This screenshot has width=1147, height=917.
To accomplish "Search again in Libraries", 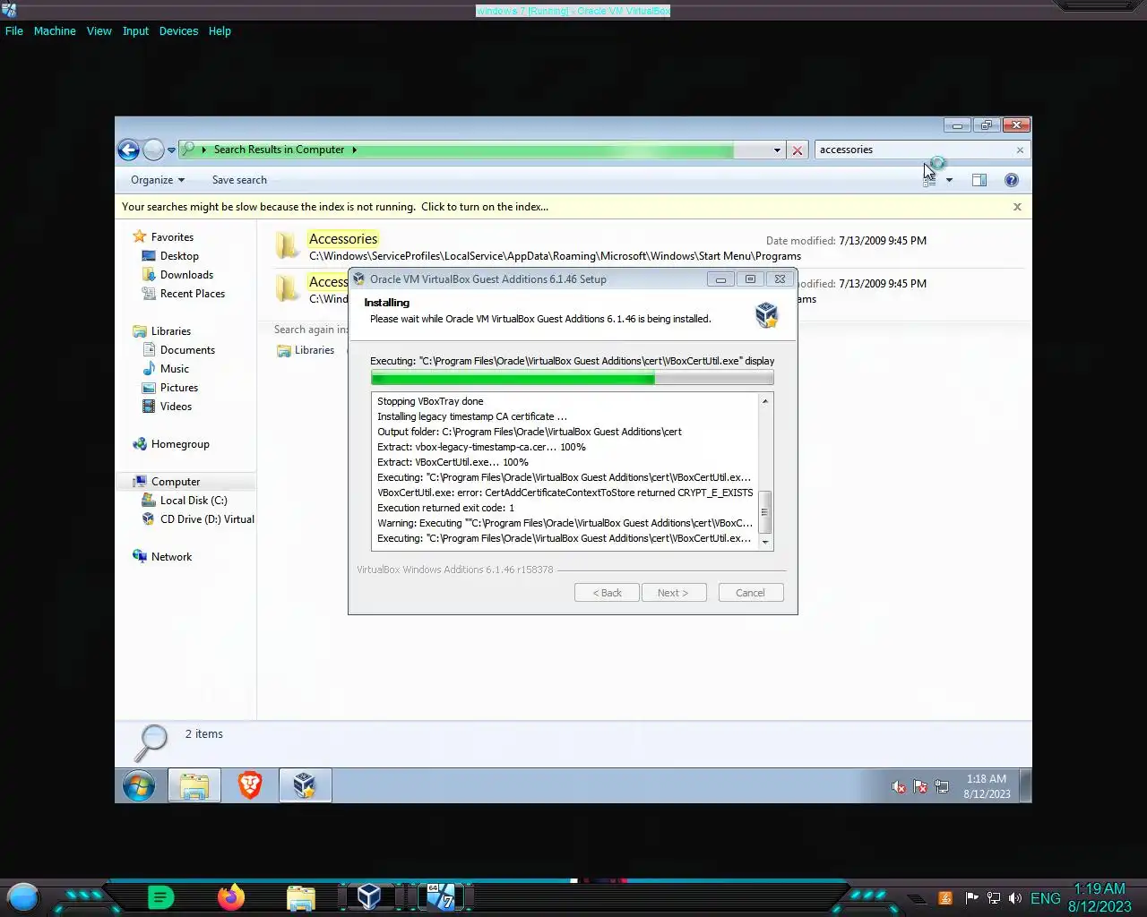I will click(x=306, y=350).
